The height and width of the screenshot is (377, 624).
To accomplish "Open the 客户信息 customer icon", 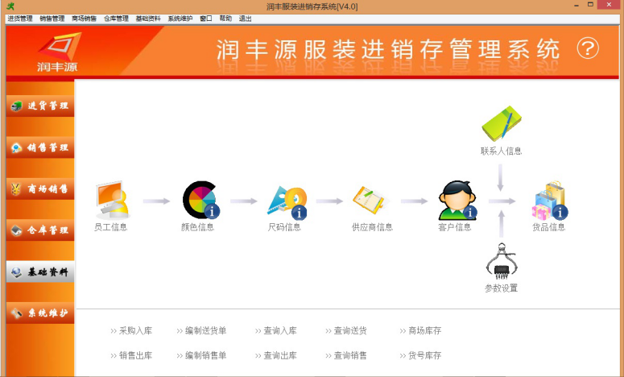I will pos(457,201).
